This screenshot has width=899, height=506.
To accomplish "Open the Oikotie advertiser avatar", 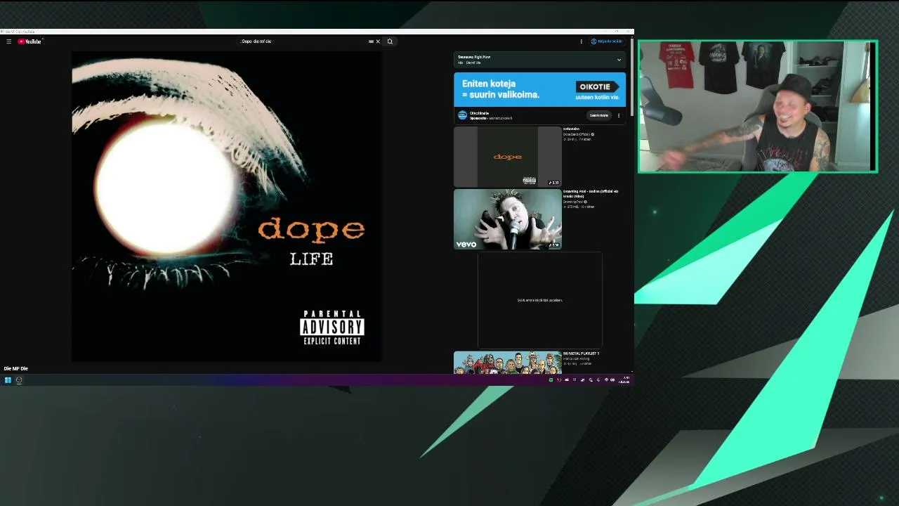I will tap(462, 115).
